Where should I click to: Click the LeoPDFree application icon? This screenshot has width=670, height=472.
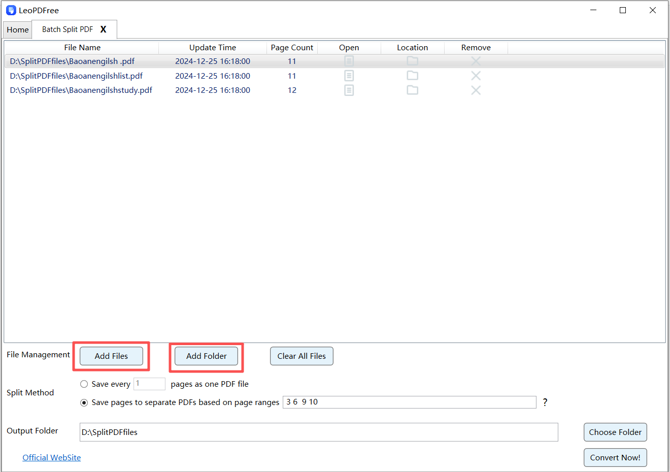(11, 10)
